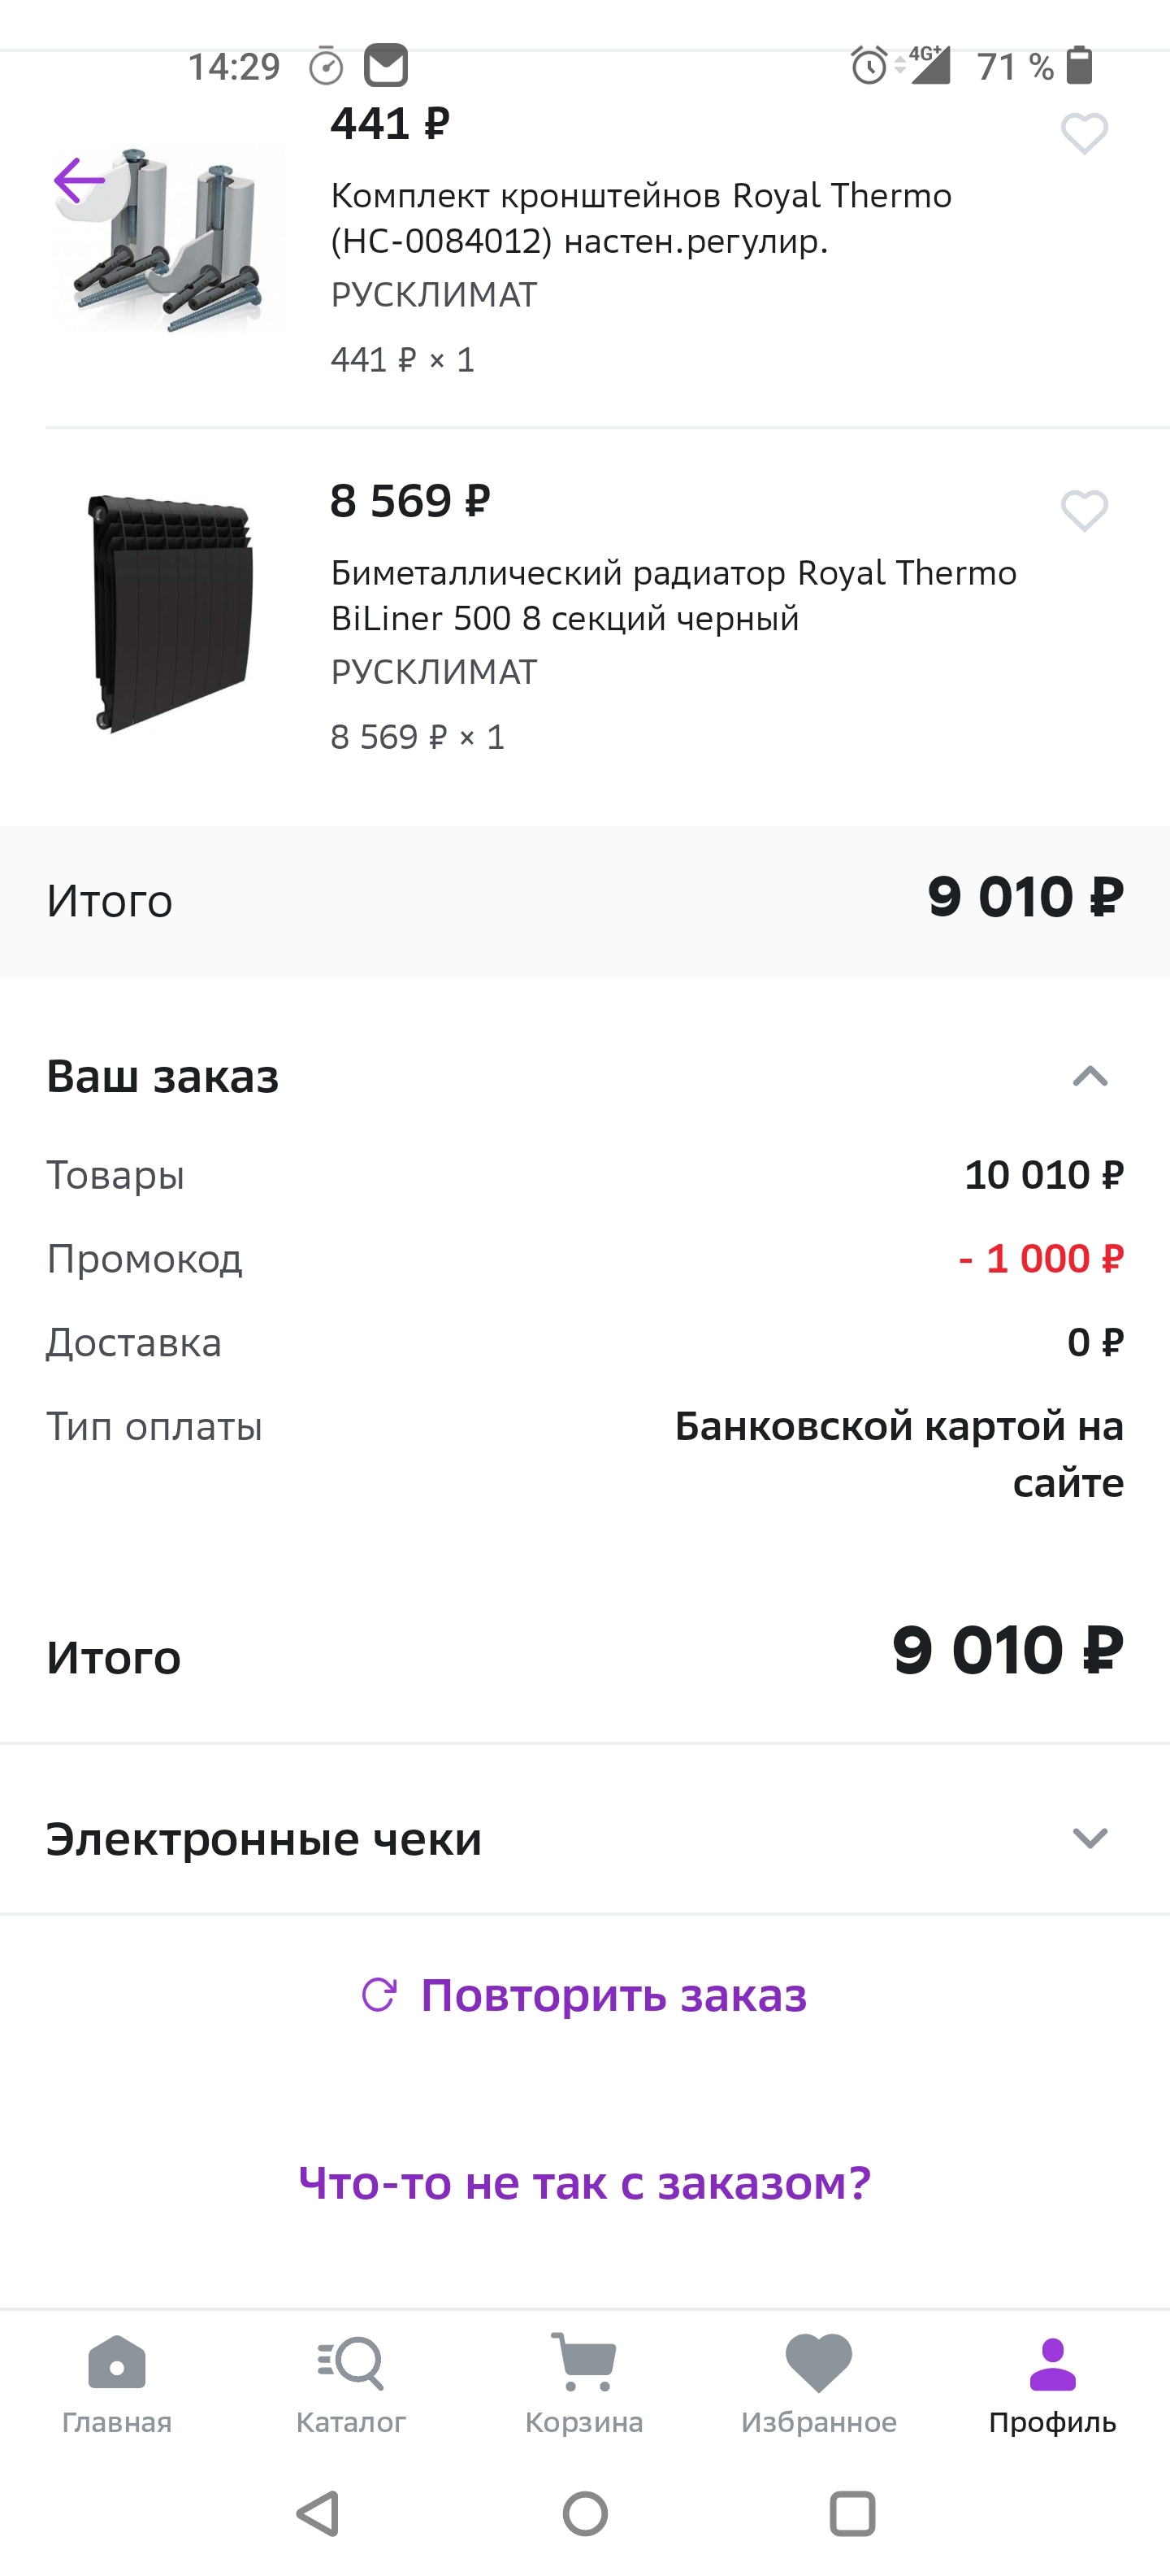Expand the Электронные чеки section
The image size is (1170, 2576).
tap(1089, 1838)
